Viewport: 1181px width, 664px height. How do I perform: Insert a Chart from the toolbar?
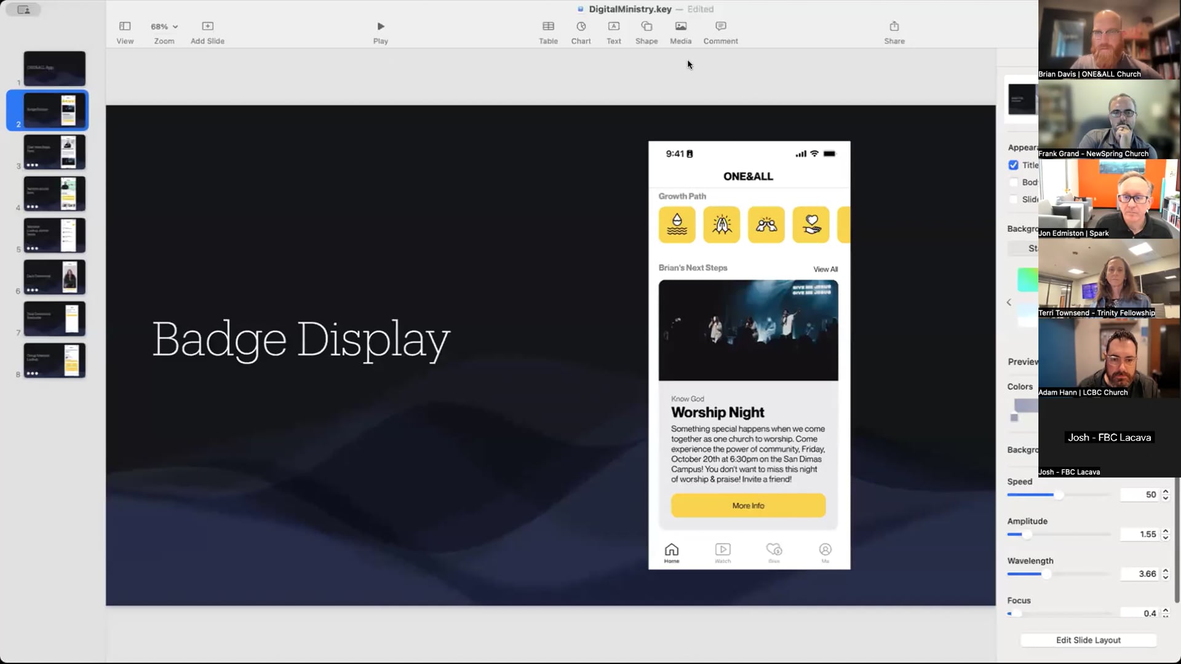pyautogui.click(x=581, y=33)
